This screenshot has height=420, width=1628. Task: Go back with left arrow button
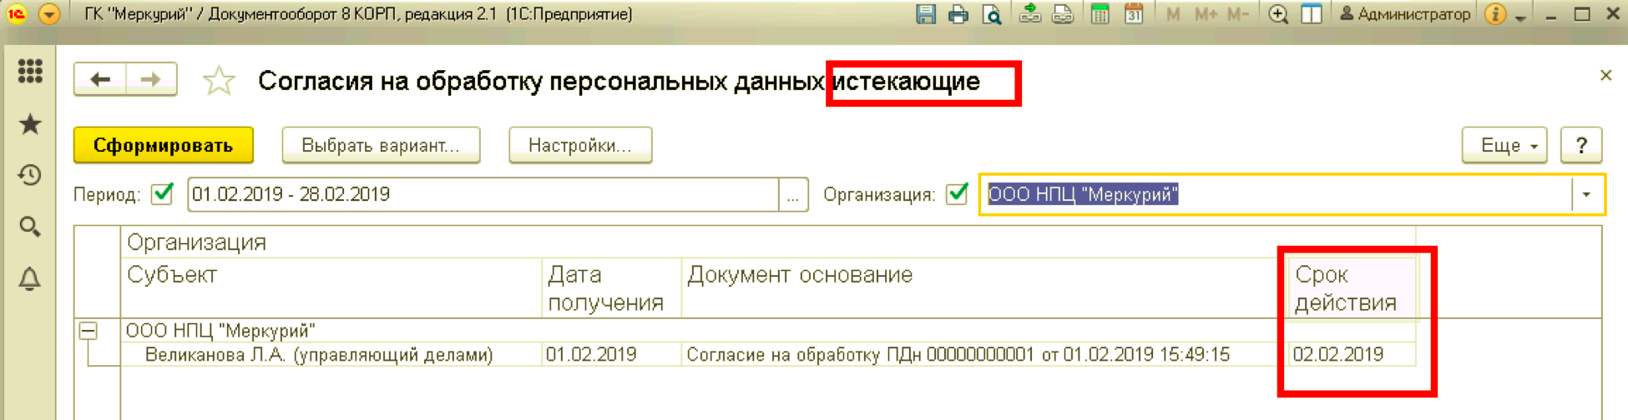point(100,79)
